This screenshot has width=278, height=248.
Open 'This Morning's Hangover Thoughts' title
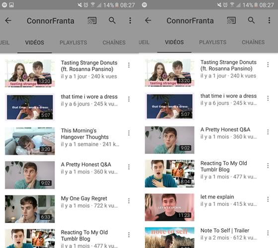85,134
